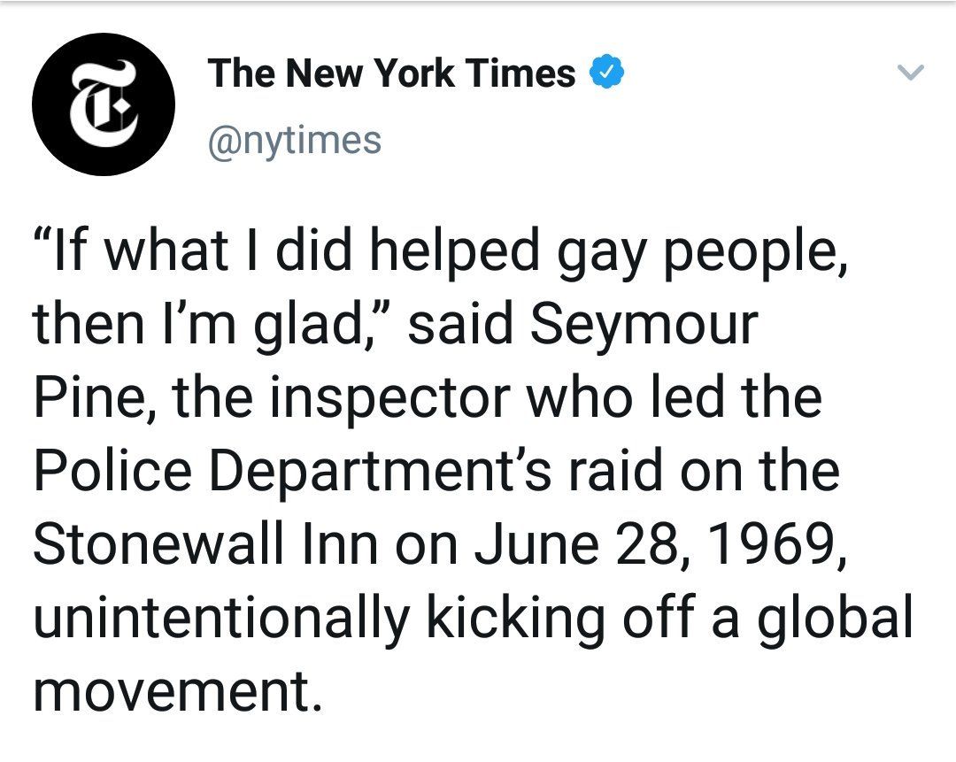Click the words then I'm glad
The width and height of the screenshot is (956, 762).
[x=201, y=326]
